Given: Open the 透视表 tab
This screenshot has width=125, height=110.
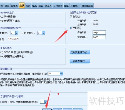Looking at the screenshot, I should click(x=48, y=6).
